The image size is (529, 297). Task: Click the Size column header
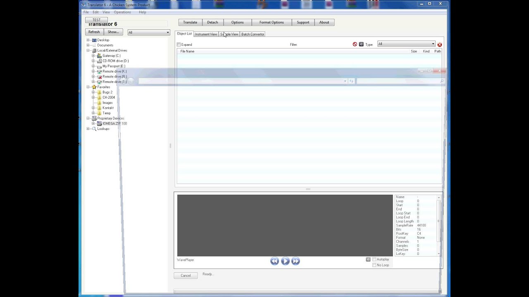tap(414, 52)
